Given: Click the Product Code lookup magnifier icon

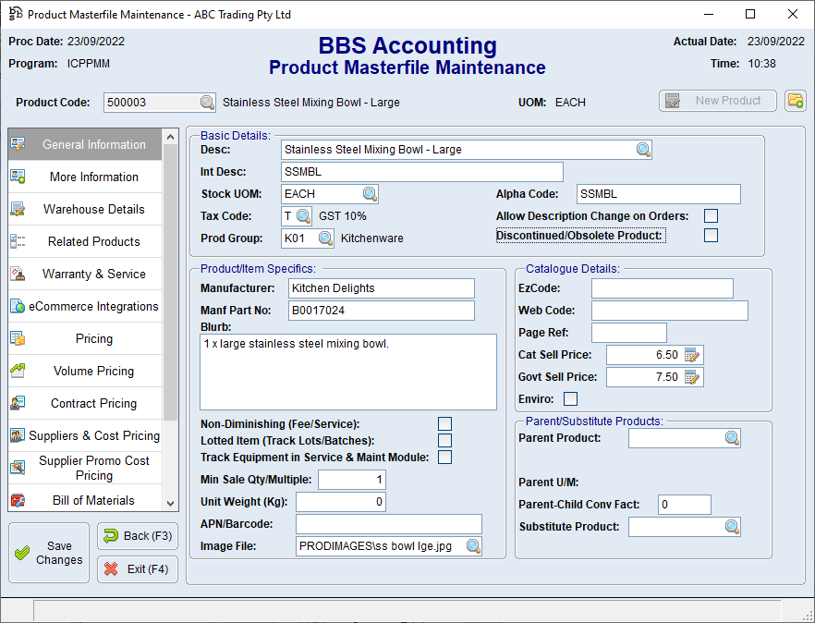Looking at the screenshot, I should [x=207, y=103].
